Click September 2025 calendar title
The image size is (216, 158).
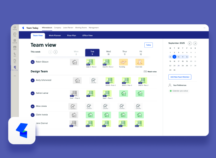pos(176,43)
